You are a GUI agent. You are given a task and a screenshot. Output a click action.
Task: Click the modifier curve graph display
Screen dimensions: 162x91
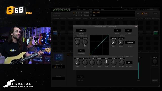click(99, 45)
